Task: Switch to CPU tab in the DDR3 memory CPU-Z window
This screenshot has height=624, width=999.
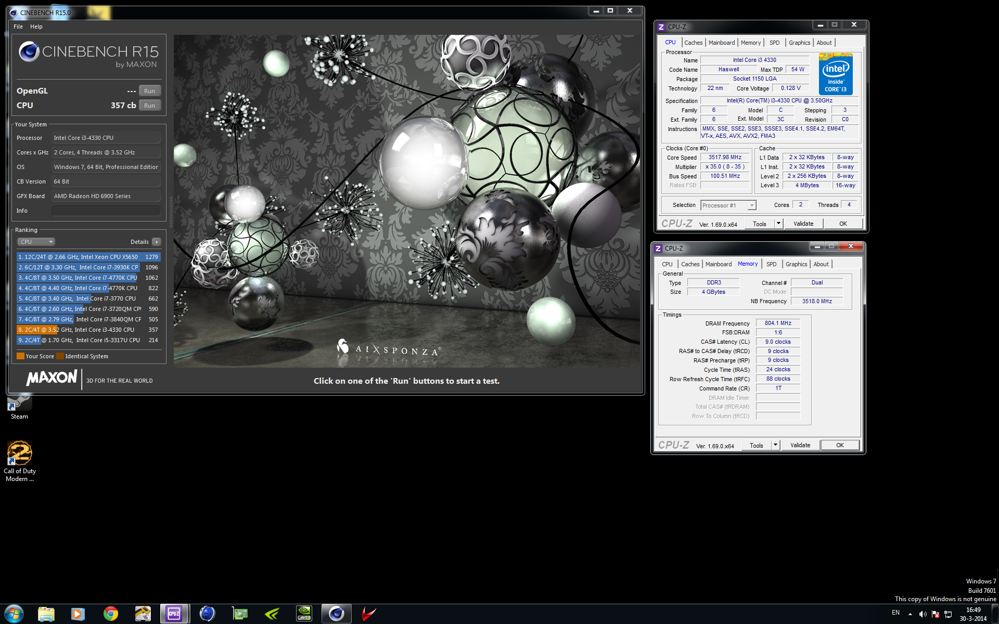Action: pos(667,264)
